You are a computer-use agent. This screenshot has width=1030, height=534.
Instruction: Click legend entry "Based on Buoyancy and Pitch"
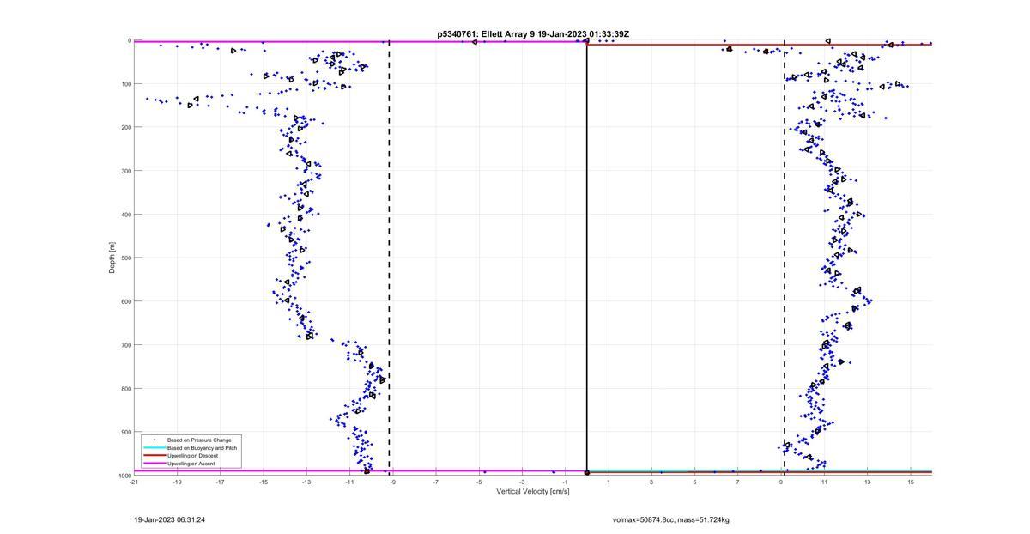click(x=202, y=448)
